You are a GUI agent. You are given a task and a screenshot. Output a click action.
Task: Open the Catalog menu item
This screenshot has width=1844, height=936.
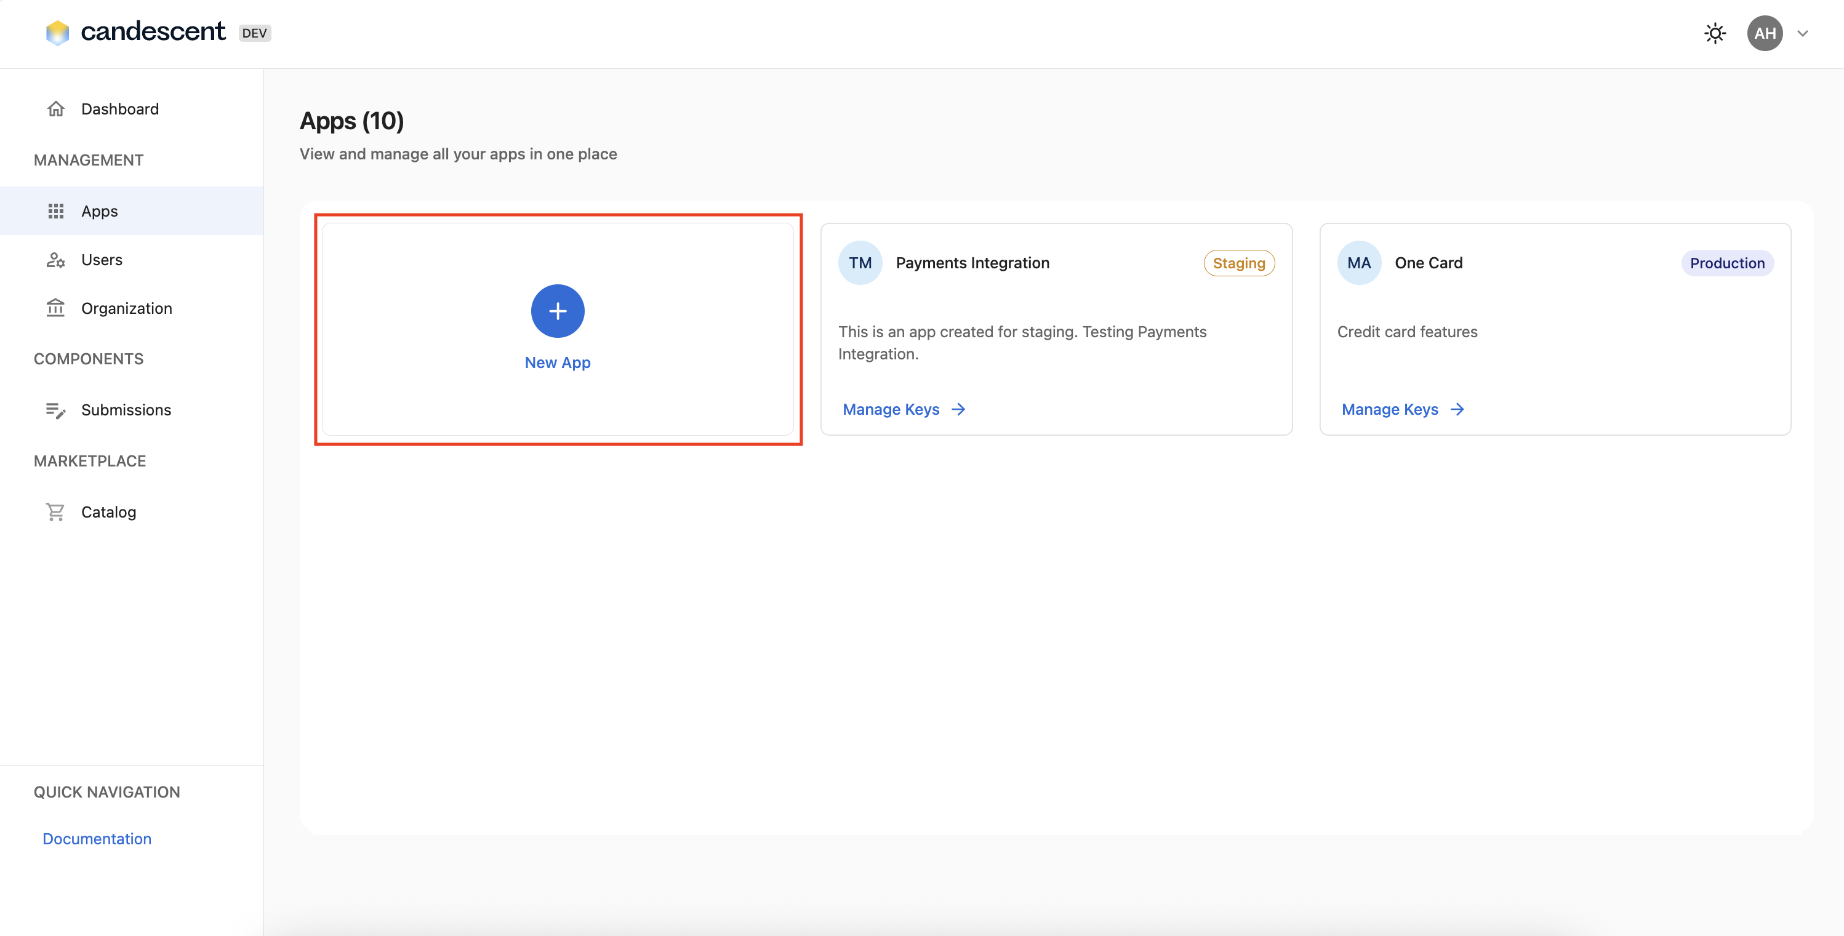[x=109, y=511]
